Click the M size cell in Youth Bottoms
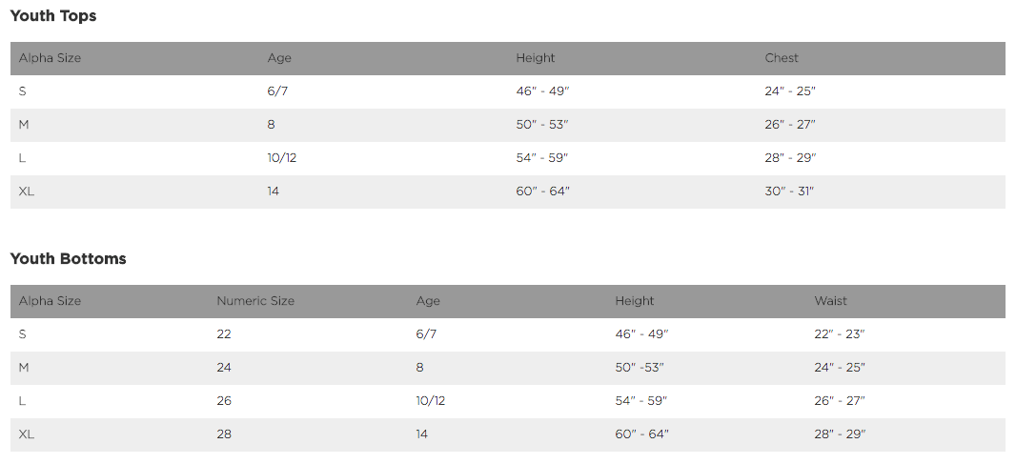 tap(24, 368)
